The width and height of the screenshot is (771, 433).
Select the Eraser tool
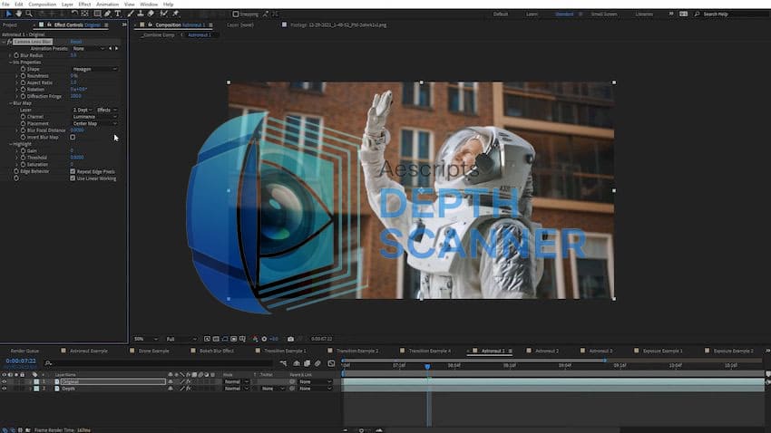[x=151, y=14]
